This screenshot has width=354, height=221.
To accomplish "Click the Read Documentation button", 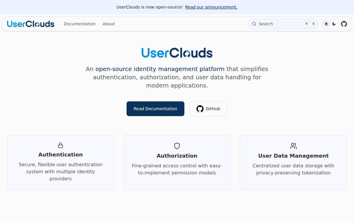I will click(155, 109).
